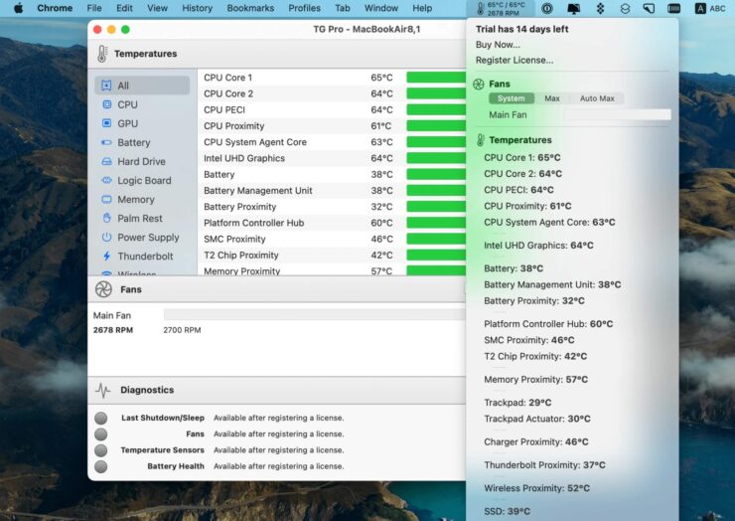Open Battery category in sidebar
Image resolution: width=735 pixels, height=521 pixels.
tap(133, 142)
